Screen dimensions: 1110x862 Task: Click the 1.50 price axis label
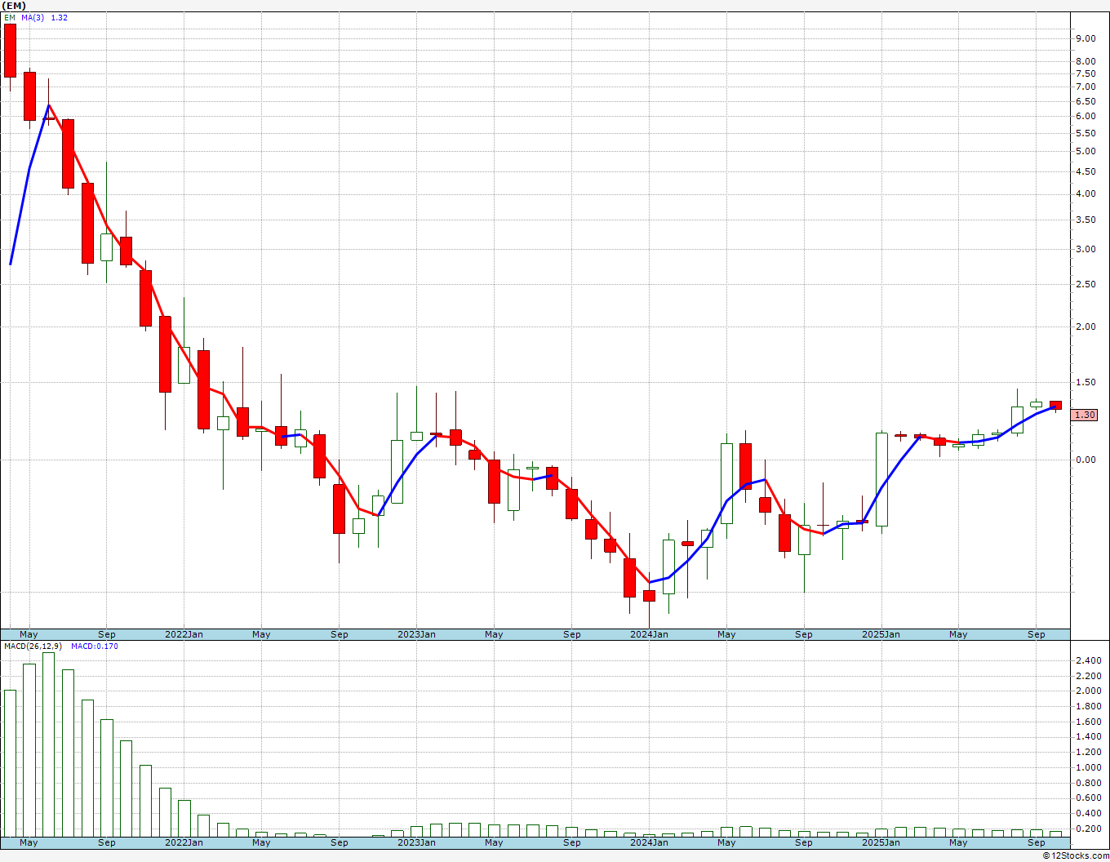tap(1085, 382)
